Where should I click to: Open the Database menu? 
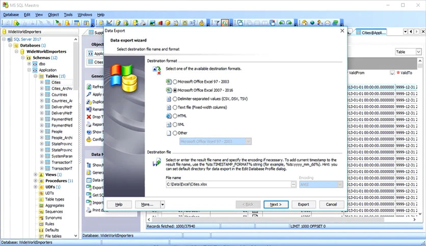click(x=11, y=15)
